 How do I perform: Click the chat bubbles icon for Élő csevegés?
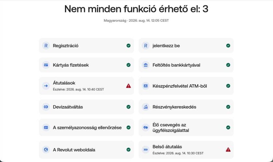pyautogui.click(x=146, y=127)
